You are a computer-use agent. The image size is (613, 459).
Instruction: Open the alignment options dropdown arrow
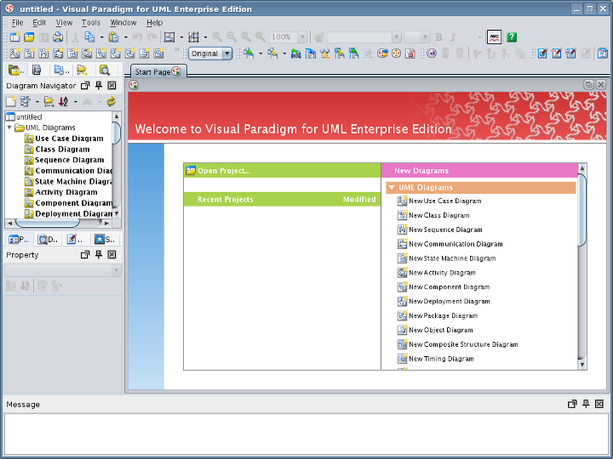click(181, 37)
